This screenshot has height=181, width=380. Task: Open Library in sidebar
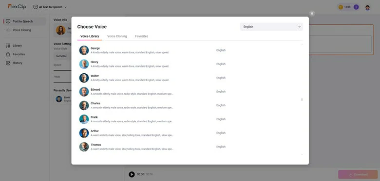25,46
